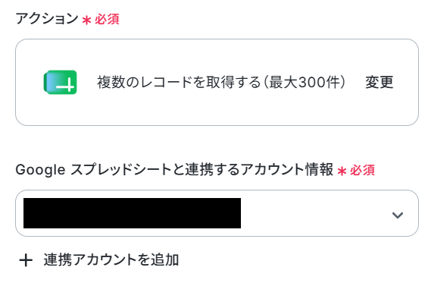Click the 複数 characters at start of action name
The height and width of the screenshot is (283, 428).
[x=111, y=82]
